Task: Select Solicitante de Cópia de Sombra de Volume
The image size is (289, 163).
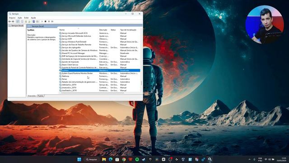Action: click(x=99, y=59)
